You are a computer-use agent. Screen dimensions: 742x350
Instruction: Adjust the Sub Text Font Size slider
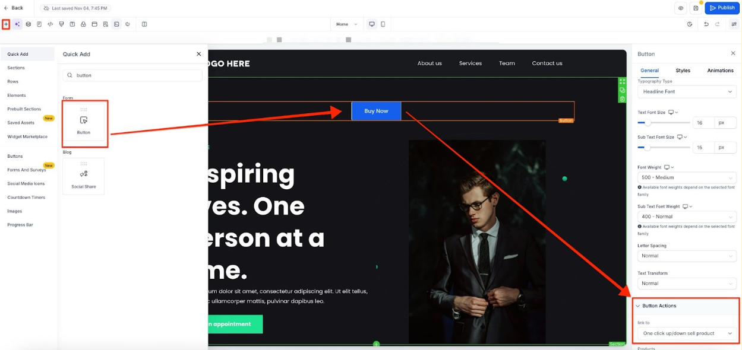click(664, 147)
